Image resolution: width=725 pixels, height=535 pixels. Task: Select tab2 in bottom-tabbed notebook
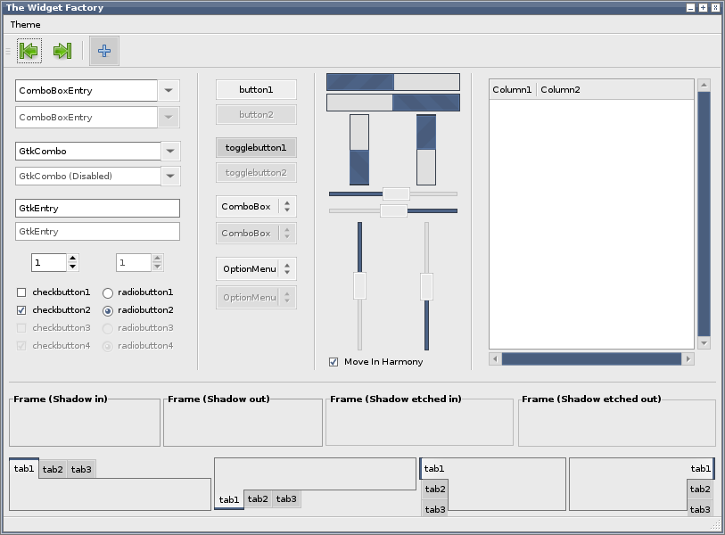pyautogui.click(x=258, y=499)
